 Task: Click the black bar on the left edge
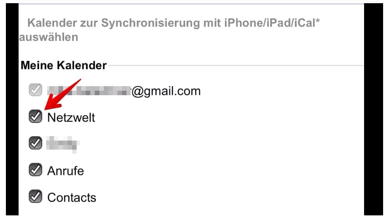(12, 109)
